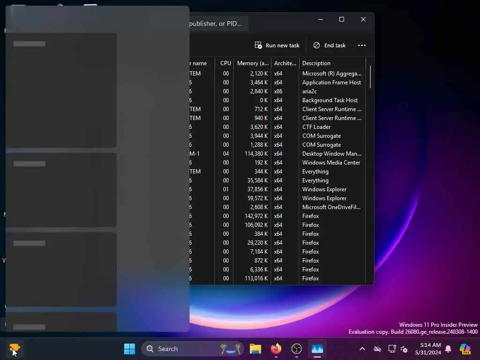Image resolution: width=480 pixels, height=360 pixels.
Task: Select Microsoft OneDriveFil... row
Action: point(278,207)
